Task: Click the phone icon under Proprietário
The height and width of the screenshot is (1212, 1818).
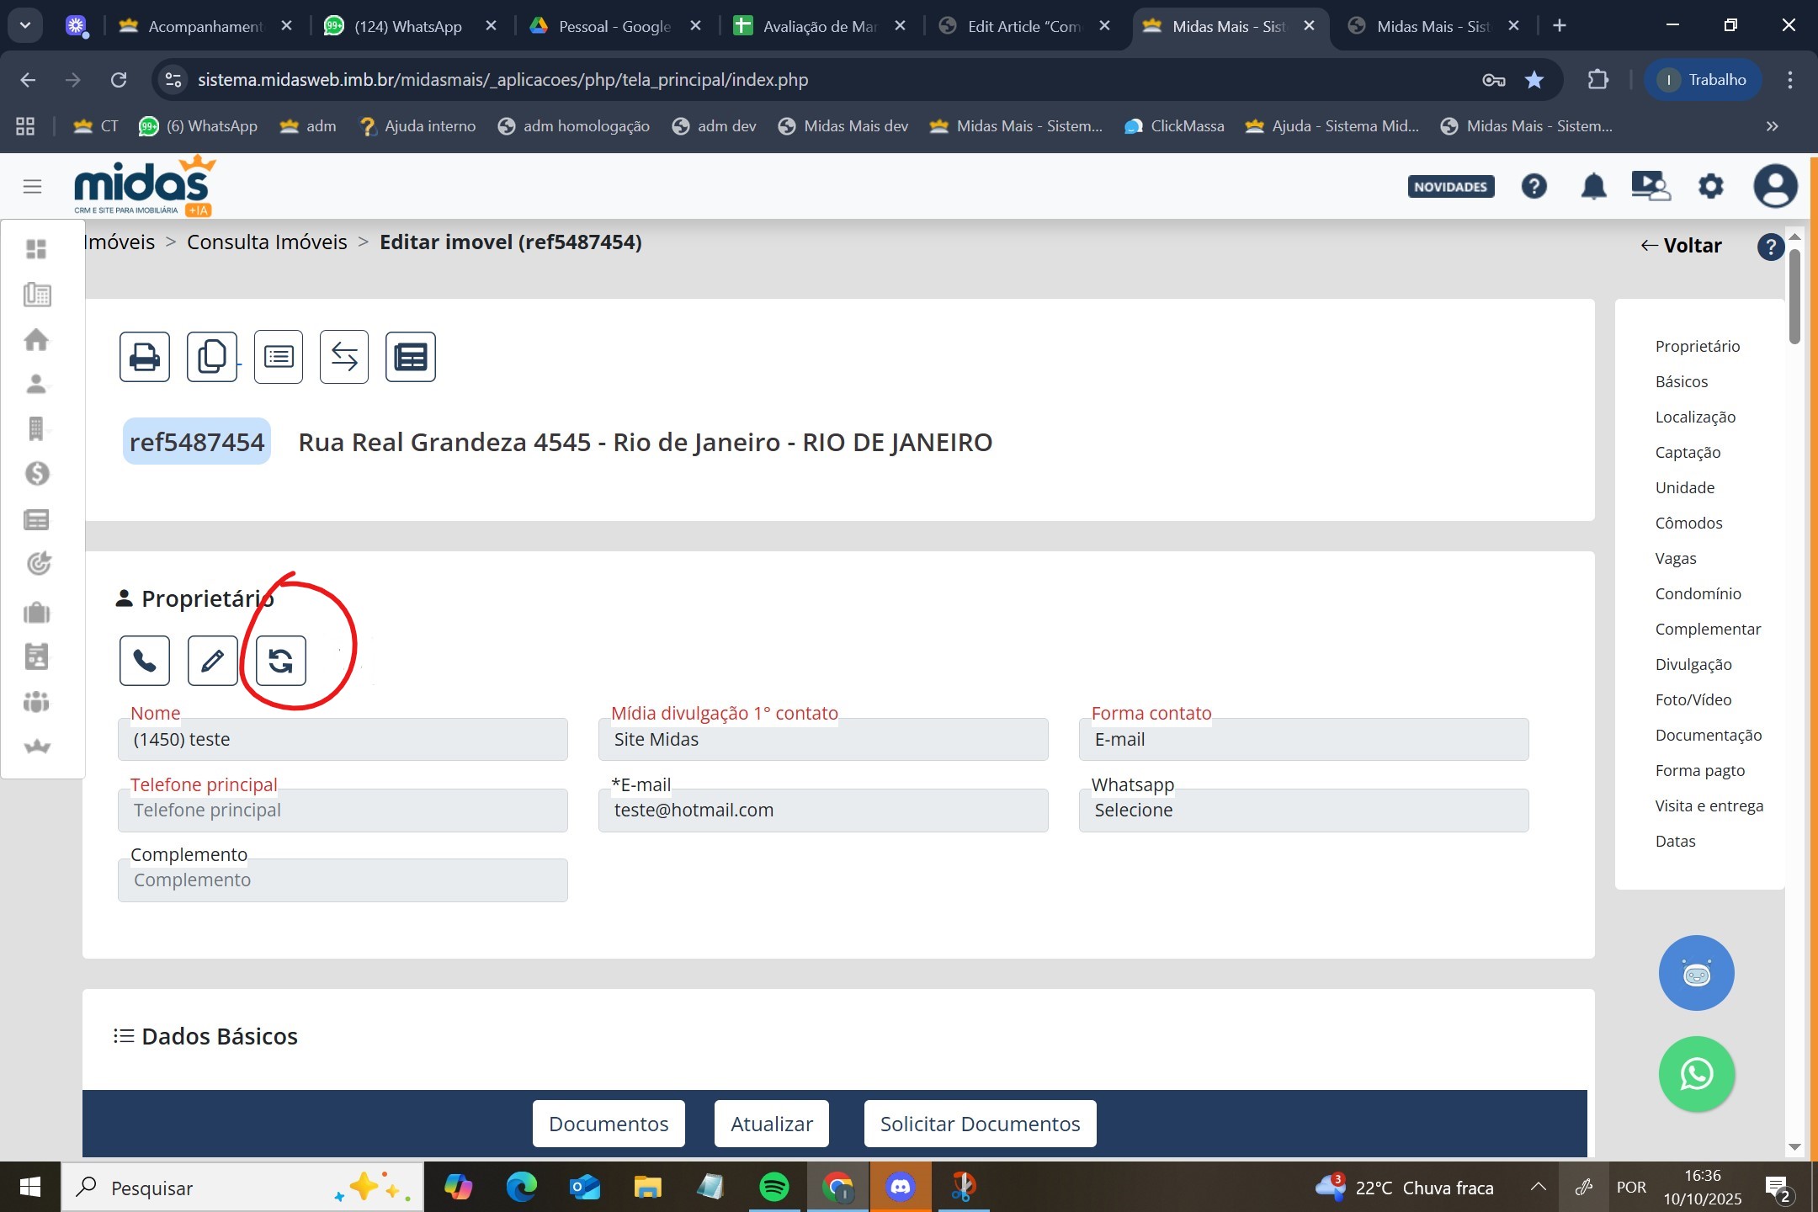Action: click(145, 661)
